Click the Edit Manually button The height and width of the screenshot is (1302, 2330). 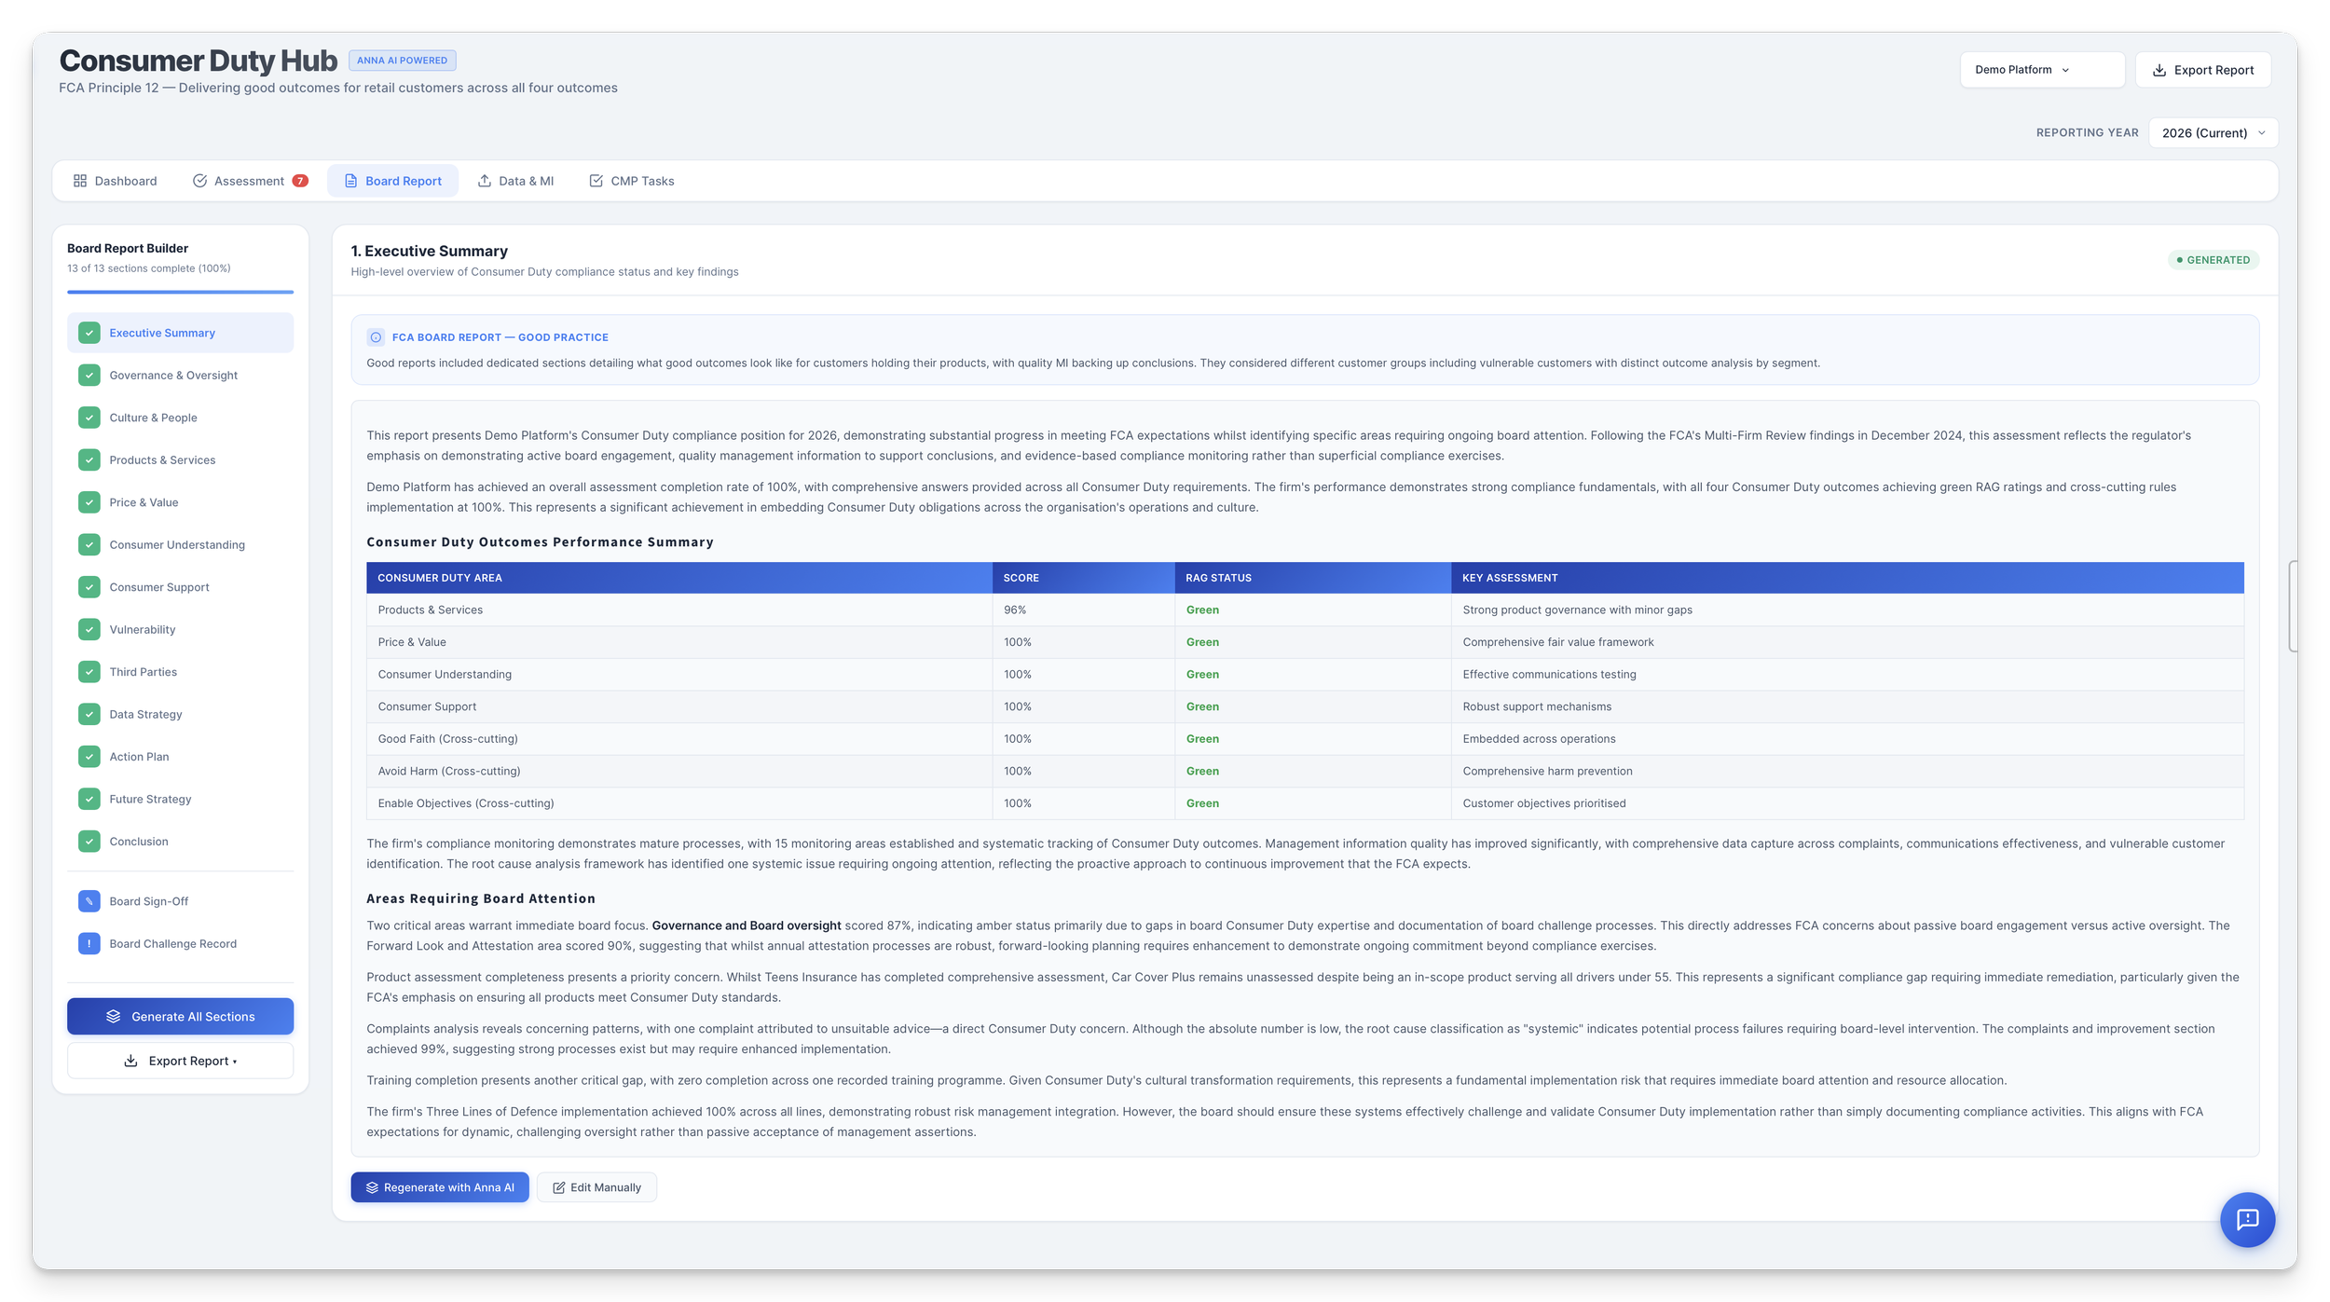[x=596, y=1187]
